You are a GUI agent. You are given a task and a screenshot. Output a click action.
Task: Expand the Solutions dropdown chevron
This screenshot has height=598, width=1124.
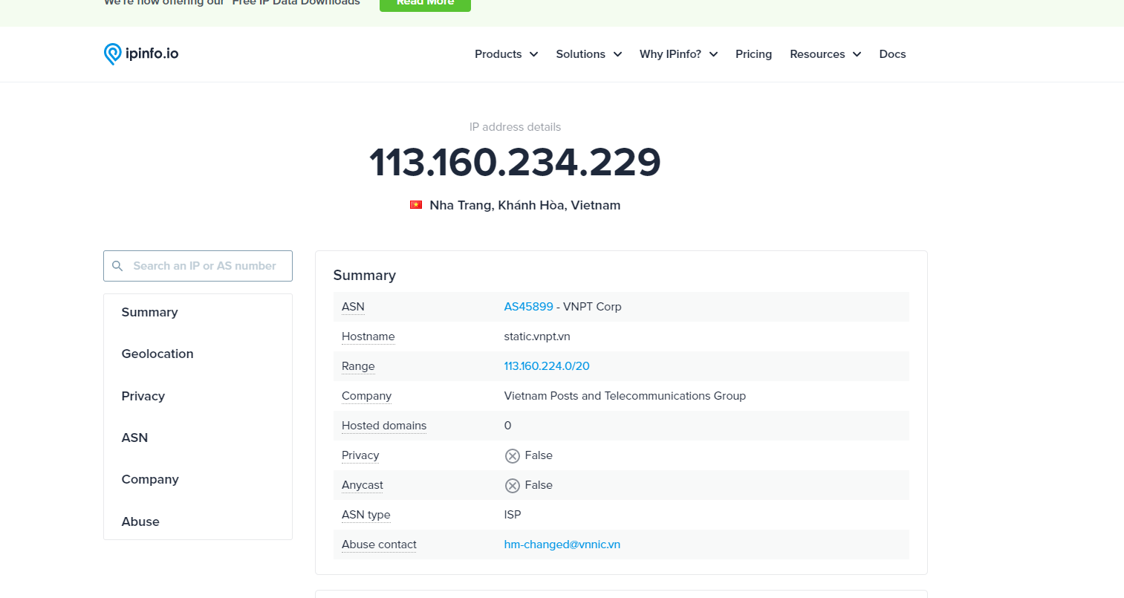tap(617, 54)
